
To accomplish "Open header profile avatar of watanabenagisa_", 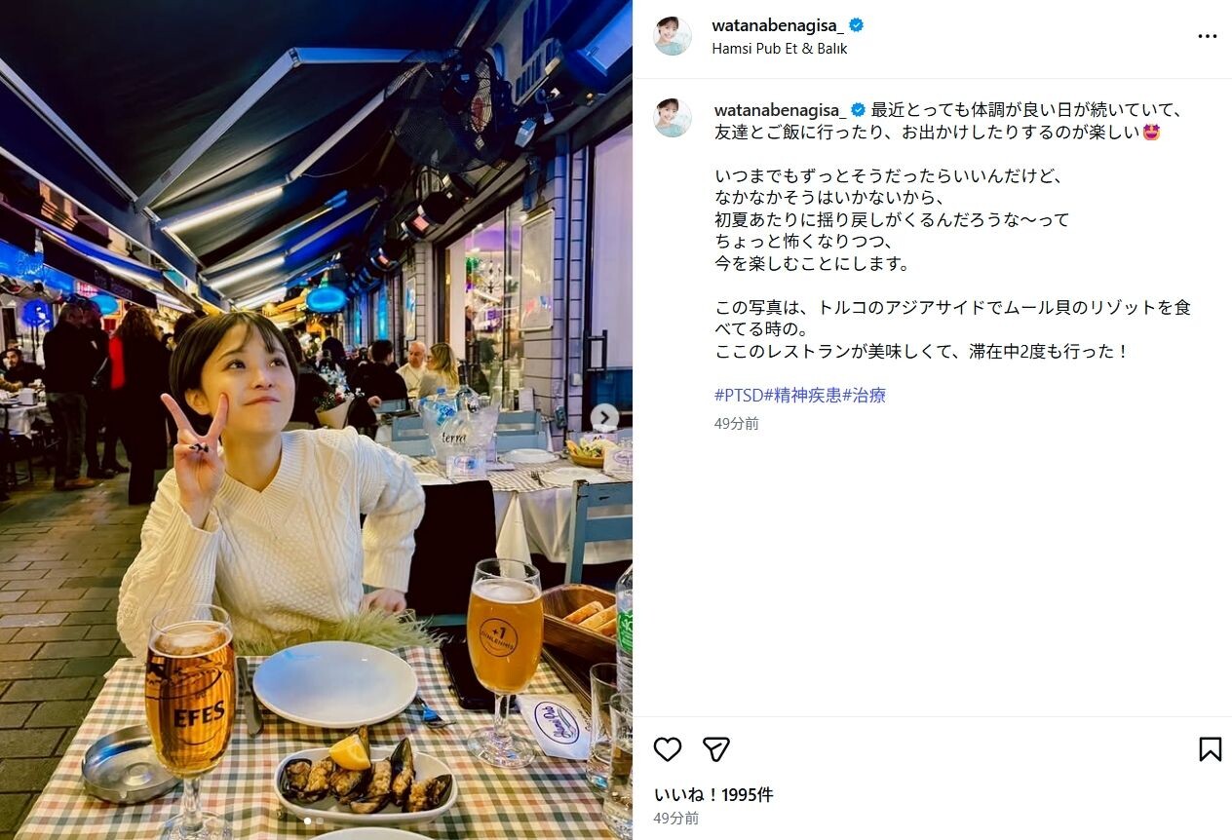I will 673,36.
